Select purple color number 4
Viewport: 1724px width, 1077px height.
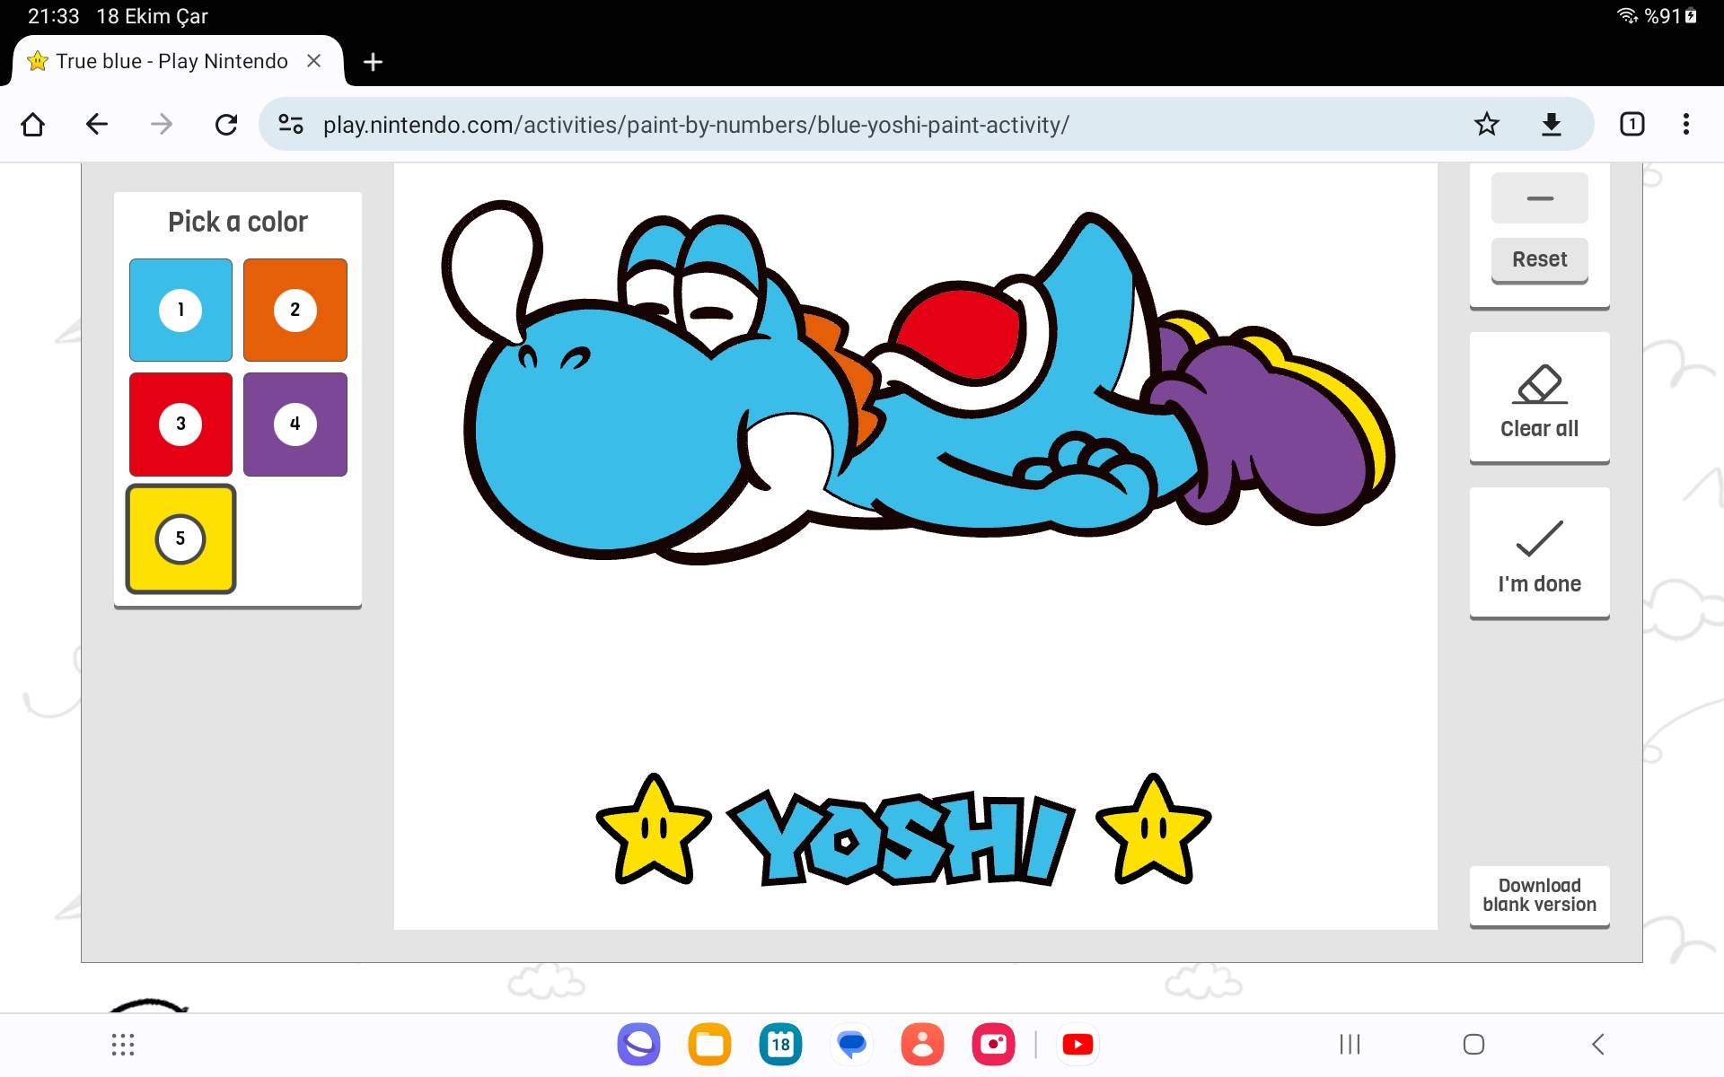coord(295,424)
